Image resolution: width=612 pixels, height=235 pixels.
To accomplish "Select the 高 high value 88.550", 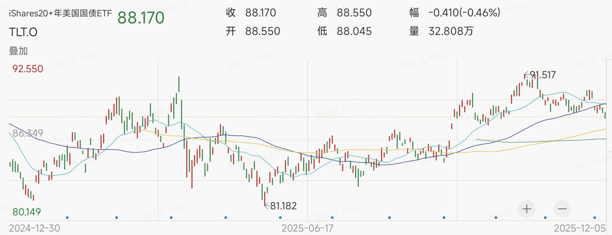I will (x=354, y=13).
